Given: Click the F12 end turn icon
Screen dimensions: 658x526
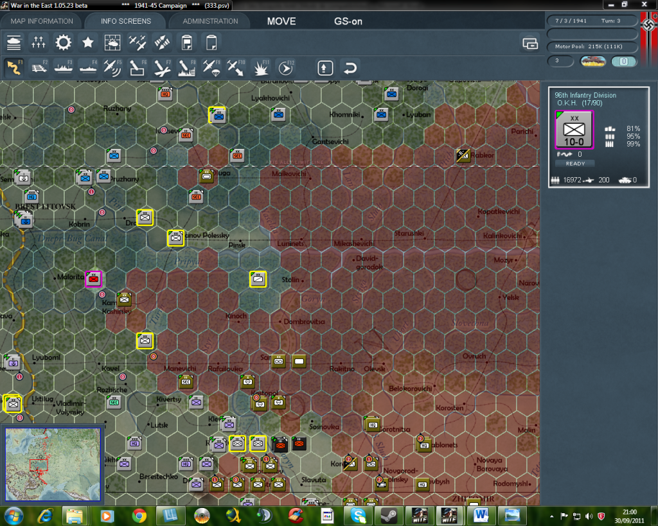Looking at the screenshot, I should [x=286, y=67].
